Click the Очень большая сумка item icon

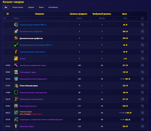click(16, 86)
